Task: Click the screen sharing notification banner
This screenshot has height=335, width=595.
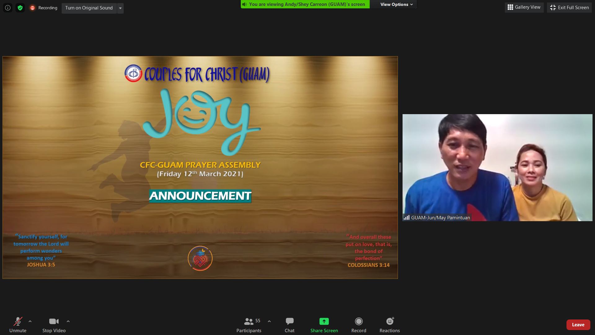Action: coord(305,4)
